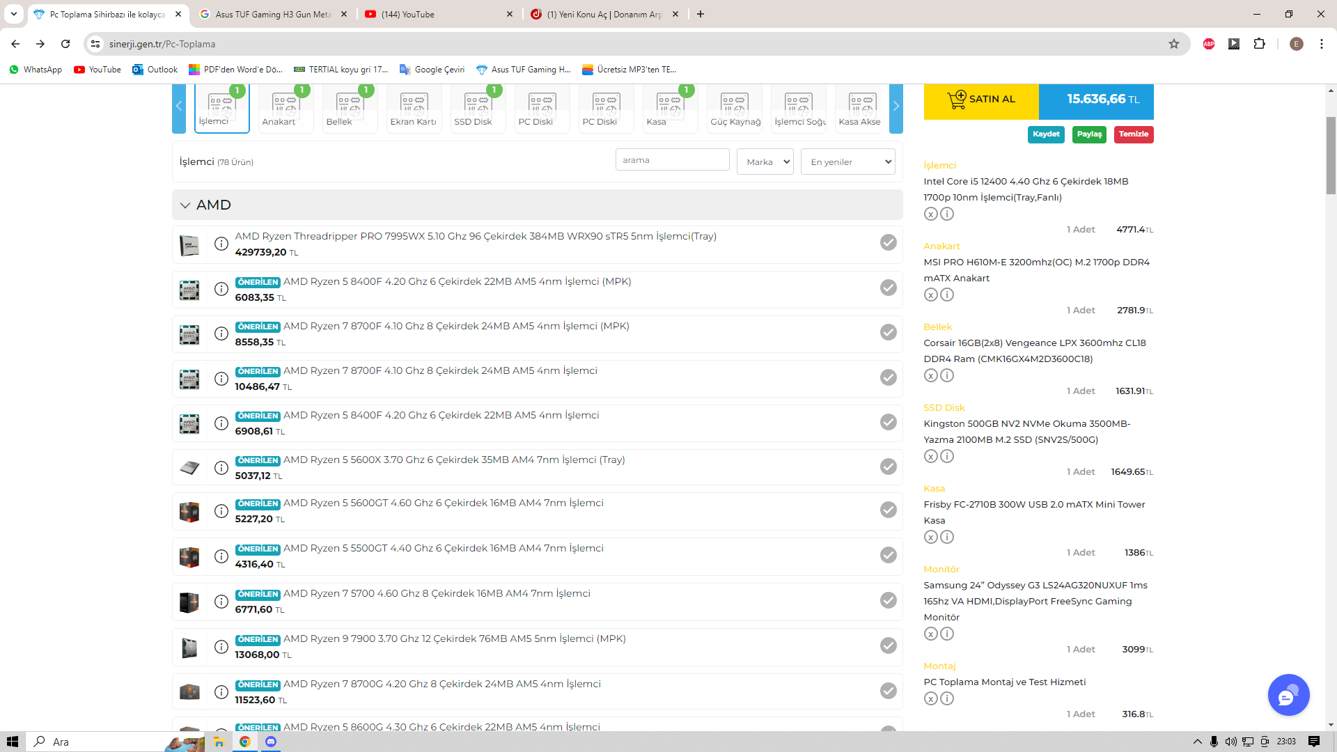The width and height of the screenshot is (1337, 752).
Task: Open the tab search dropdown arrow
Action: click(13, 14)
